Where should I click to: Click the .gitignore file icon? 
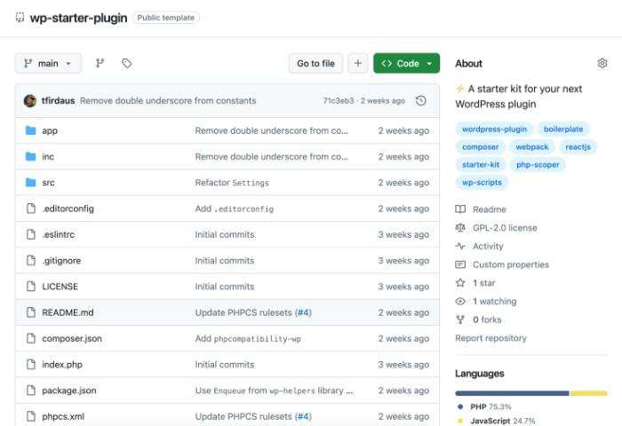[x=30, y=260]
